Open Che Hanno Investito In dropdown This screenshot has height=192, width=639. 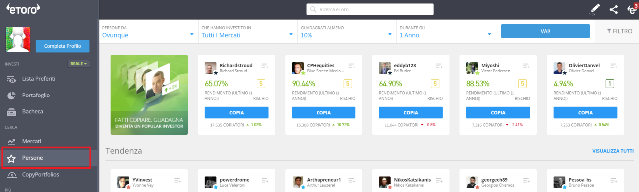(x=247, y=31)
